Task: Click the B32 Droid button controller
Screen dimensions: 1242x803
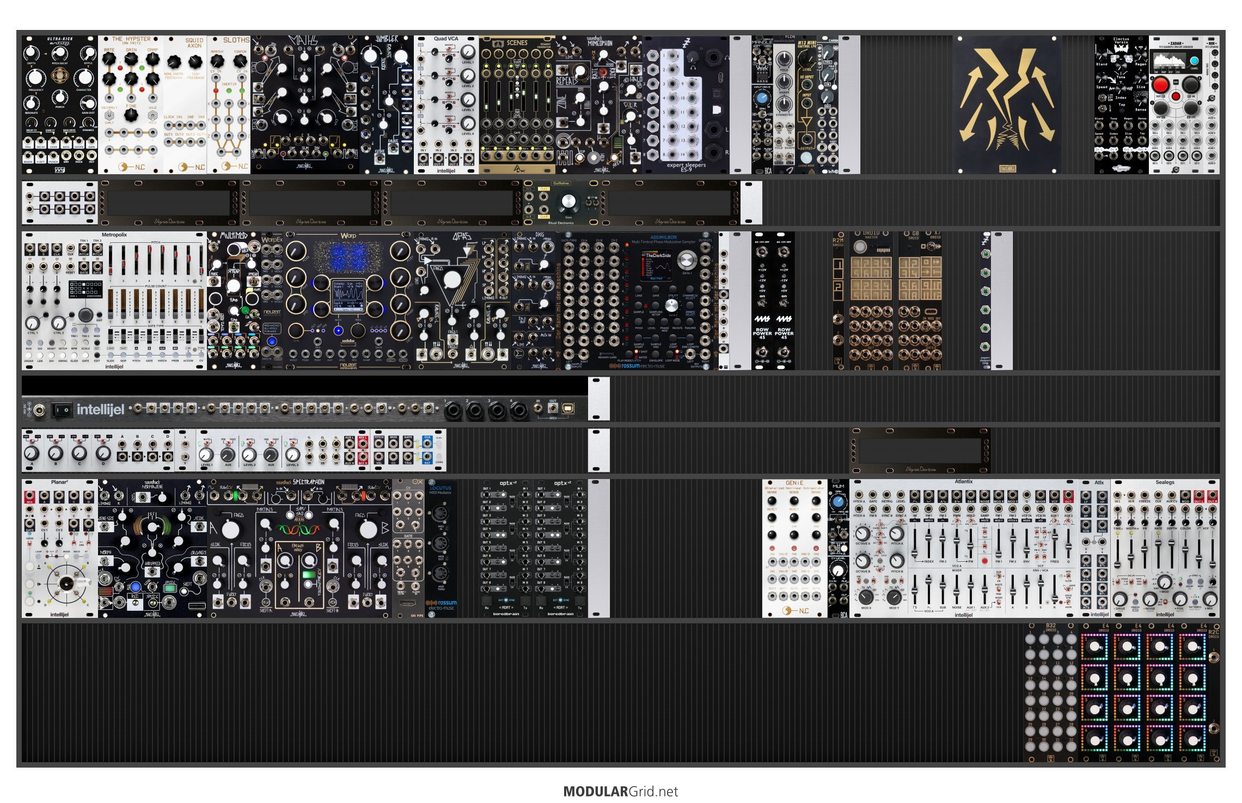Action: point(1051,692)
